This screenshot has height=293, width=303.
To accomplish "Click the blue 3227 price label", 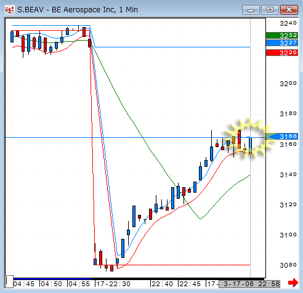I will click(282, 42).
